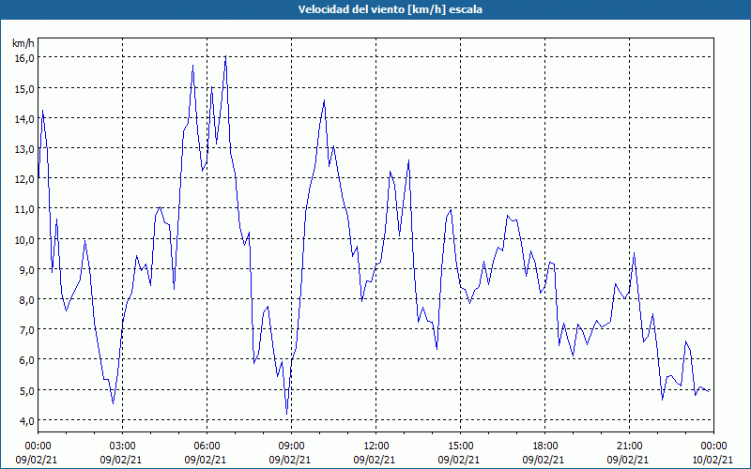Click the 09/02/21 date under 03:00
The height and width of the screenshot is (469, 751).
121,460
